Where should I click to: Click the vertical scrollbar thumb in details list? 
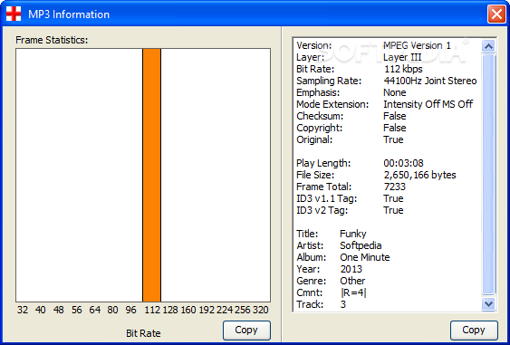click(488, 174)
